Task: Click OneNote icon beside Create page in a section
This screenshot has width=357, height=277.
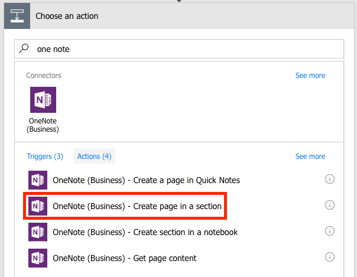Action: tap(38, 206)
